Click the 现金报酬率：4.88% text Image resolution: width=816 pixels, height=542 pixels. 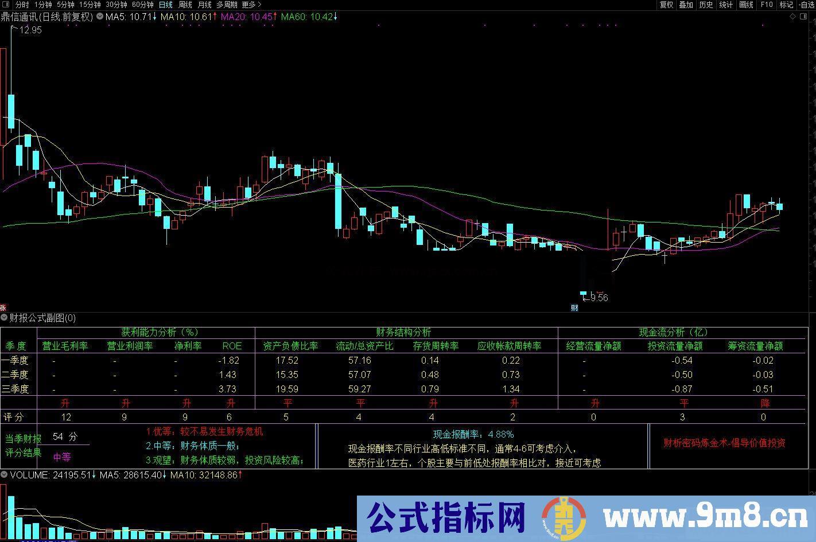(x=473, y=434)
